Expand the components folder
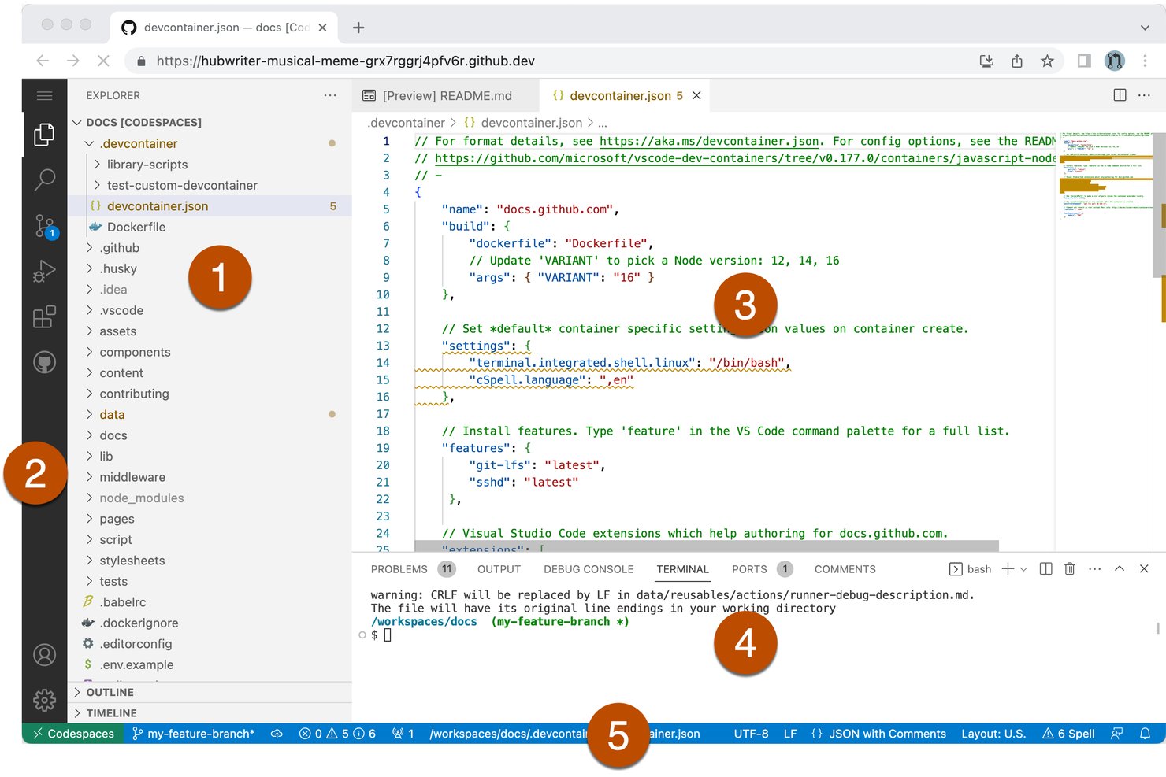This screenshot has height=777, width=1166. pos(210,352)
